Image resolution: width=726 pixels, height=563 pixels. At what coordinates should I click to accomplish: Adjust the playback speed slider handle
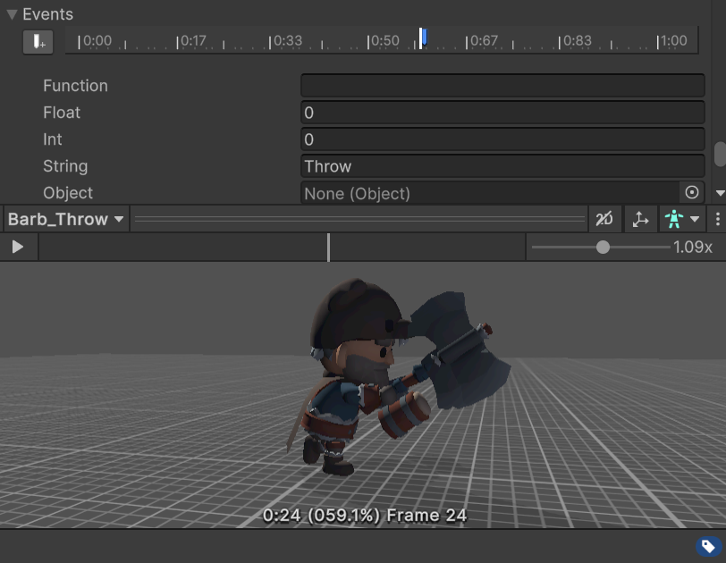603,247
